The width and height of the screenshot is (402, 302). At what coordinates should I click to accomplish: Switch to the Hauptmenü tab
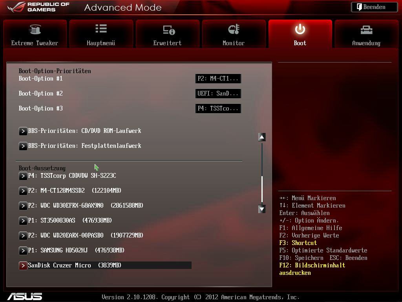click(101, 34)
